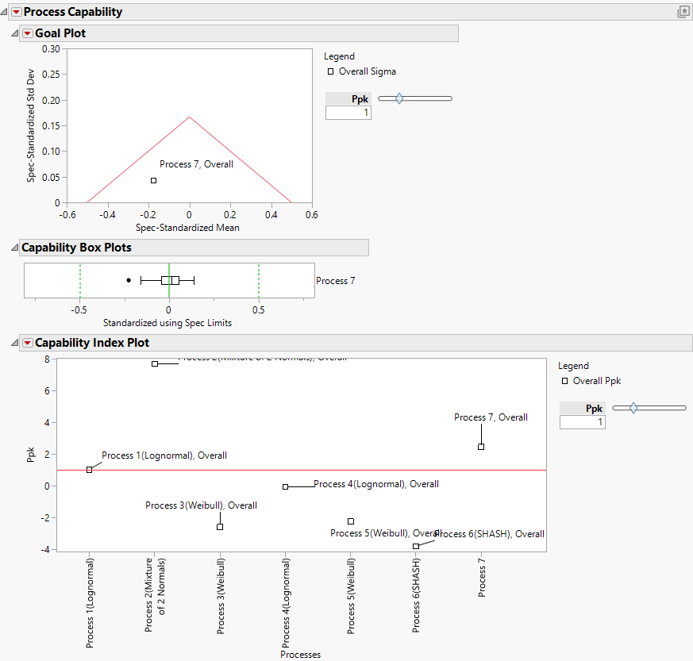Select the Process 5(Weibull), Overall marker
The height and width of the screenshot is (661, 693).
click(351, 521)
